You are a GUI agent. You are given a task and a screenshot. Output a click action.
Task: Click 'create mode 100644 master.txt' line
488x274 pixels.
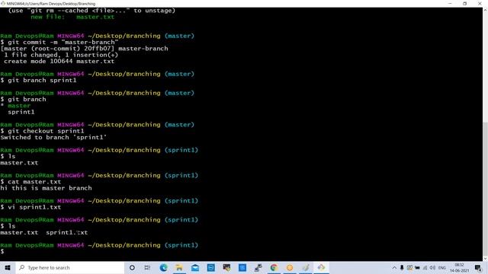coord(59,61)
